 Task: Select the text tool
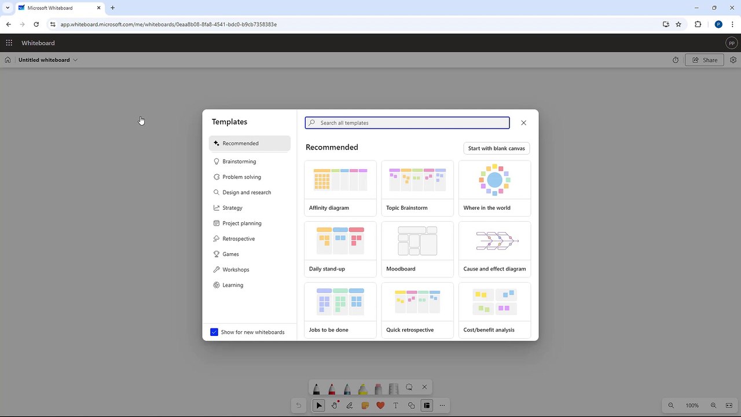[x=396, y=405]
